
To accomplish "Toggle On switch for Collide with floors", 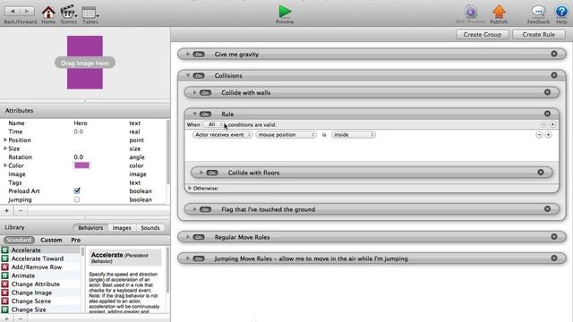I will pos(212,173).
